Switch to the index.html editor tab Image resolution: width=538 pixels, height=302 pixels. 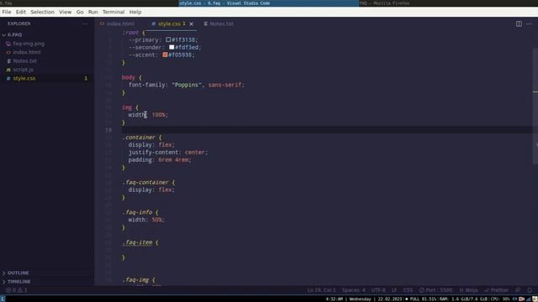point(118,23)
